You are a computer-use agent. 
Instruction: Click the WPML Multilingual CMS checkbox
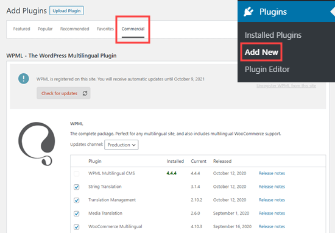click(x=77, y=173)
